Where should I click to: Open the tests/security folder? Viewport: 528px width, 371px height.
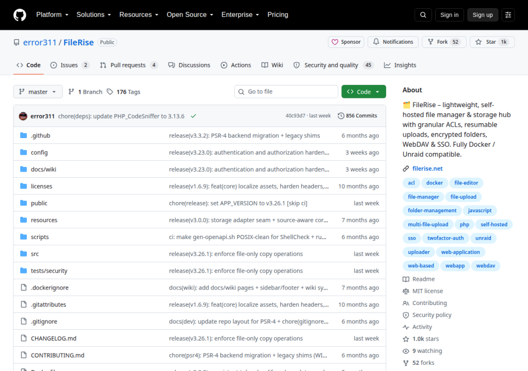49,271
